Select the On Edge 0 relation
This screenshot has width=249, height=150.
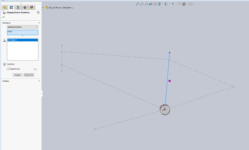(23, 40)
